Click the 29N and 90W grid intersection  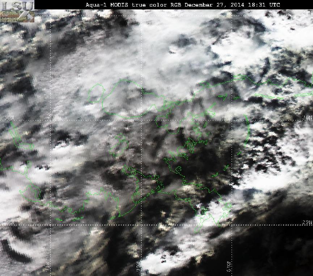141,225
